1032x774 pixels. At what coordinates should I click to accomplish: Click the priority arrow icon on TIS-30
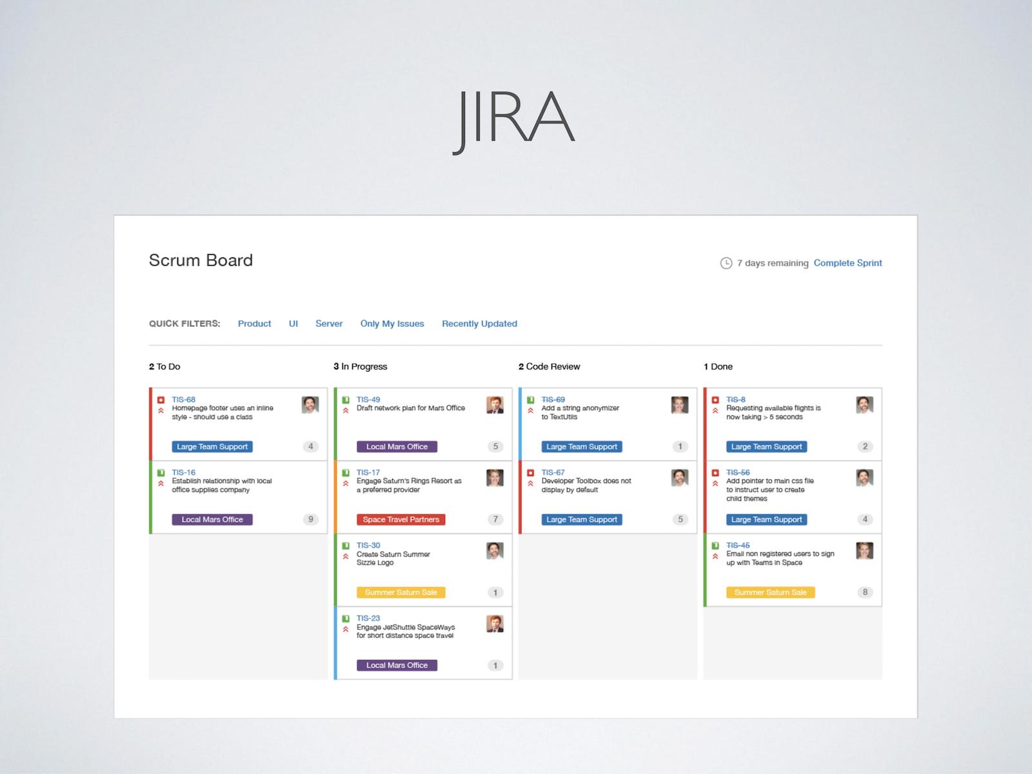coord(346,556)
